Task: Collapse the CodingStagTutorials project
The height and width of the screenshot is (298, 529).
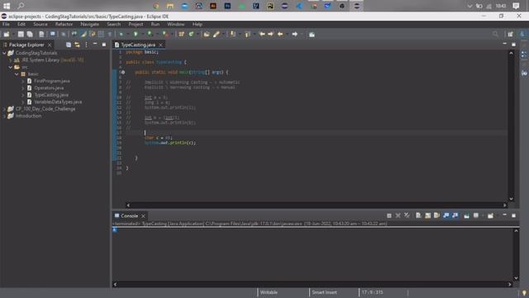Action: point(4,53)
